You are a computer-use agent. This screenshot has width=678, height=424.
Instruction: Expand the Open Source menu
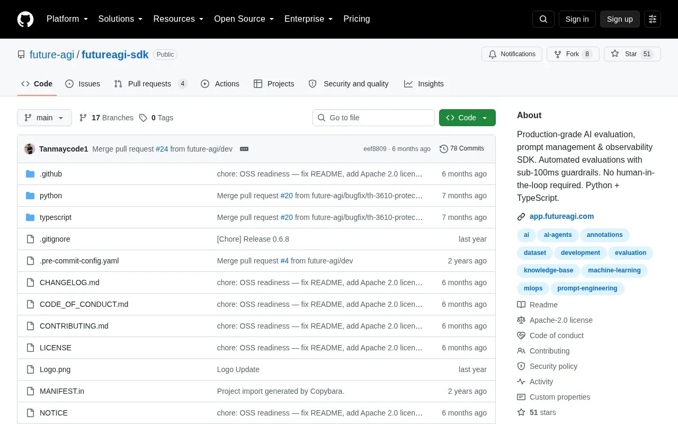[244, 19]
